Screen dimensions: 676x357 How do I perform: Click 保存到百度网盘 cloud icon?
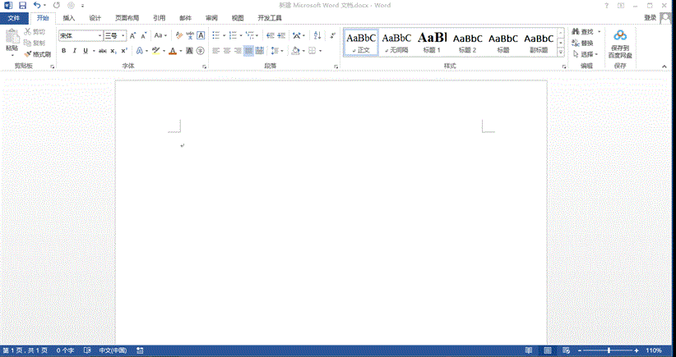(x=620, y=35)
